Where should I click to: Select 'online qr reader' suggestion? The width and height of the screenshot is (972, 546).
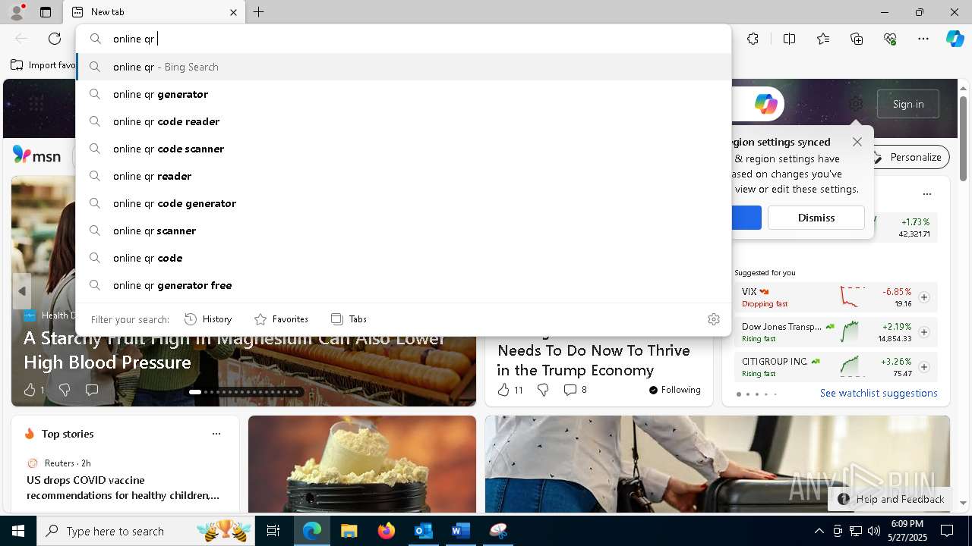coord(403,176)
